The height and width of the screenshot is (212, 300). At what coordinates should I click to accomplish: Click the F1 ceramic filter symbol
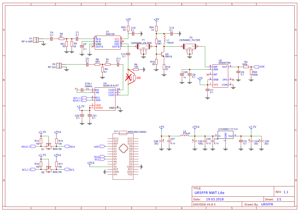[143, 46]
